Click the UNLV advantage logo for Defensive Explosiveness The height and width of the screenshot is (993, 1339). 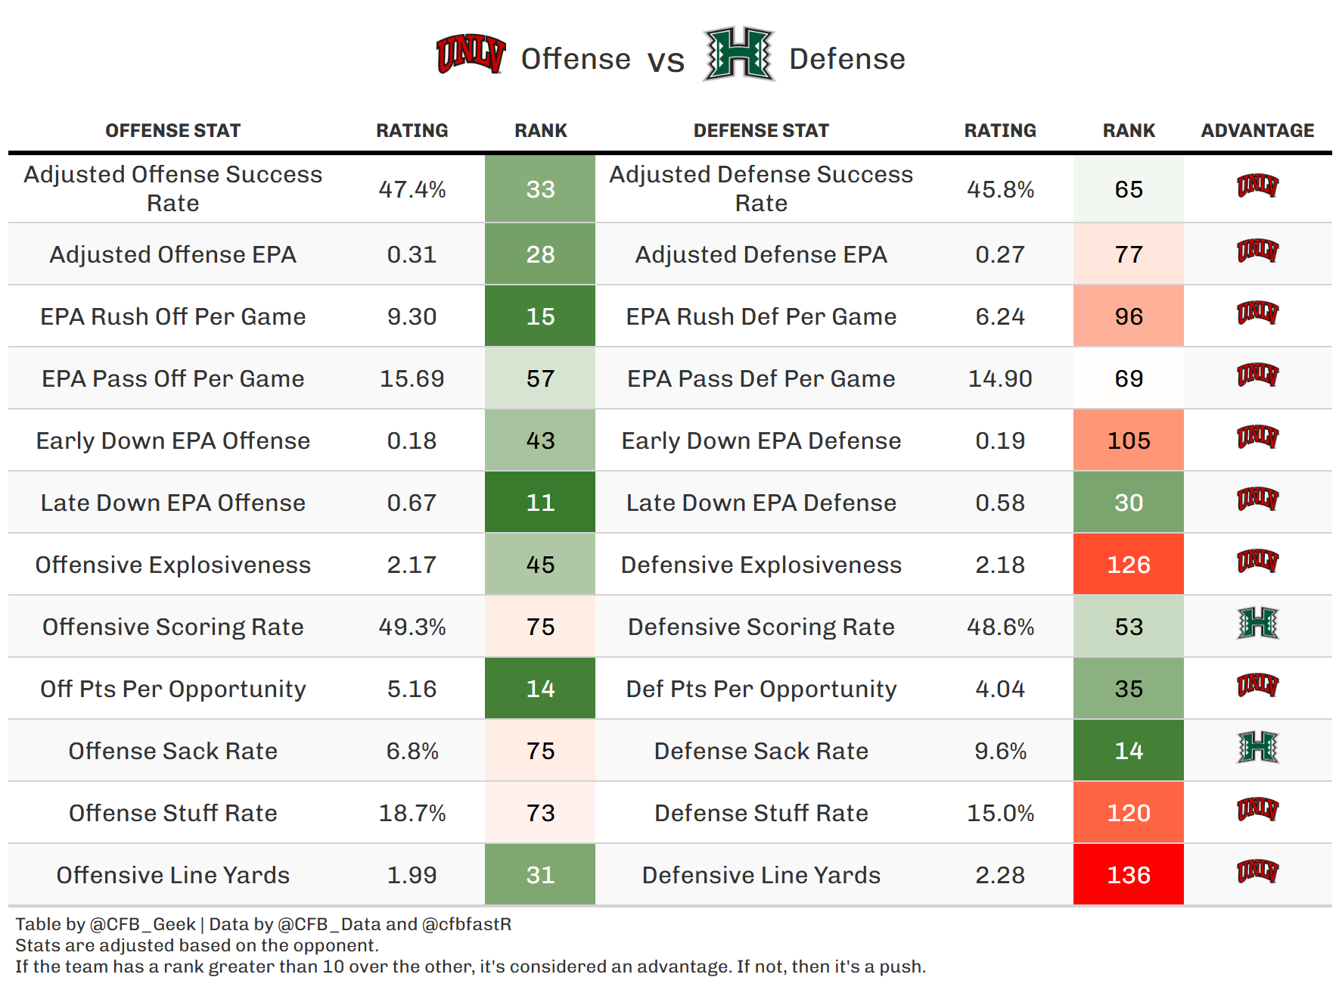1257,562
